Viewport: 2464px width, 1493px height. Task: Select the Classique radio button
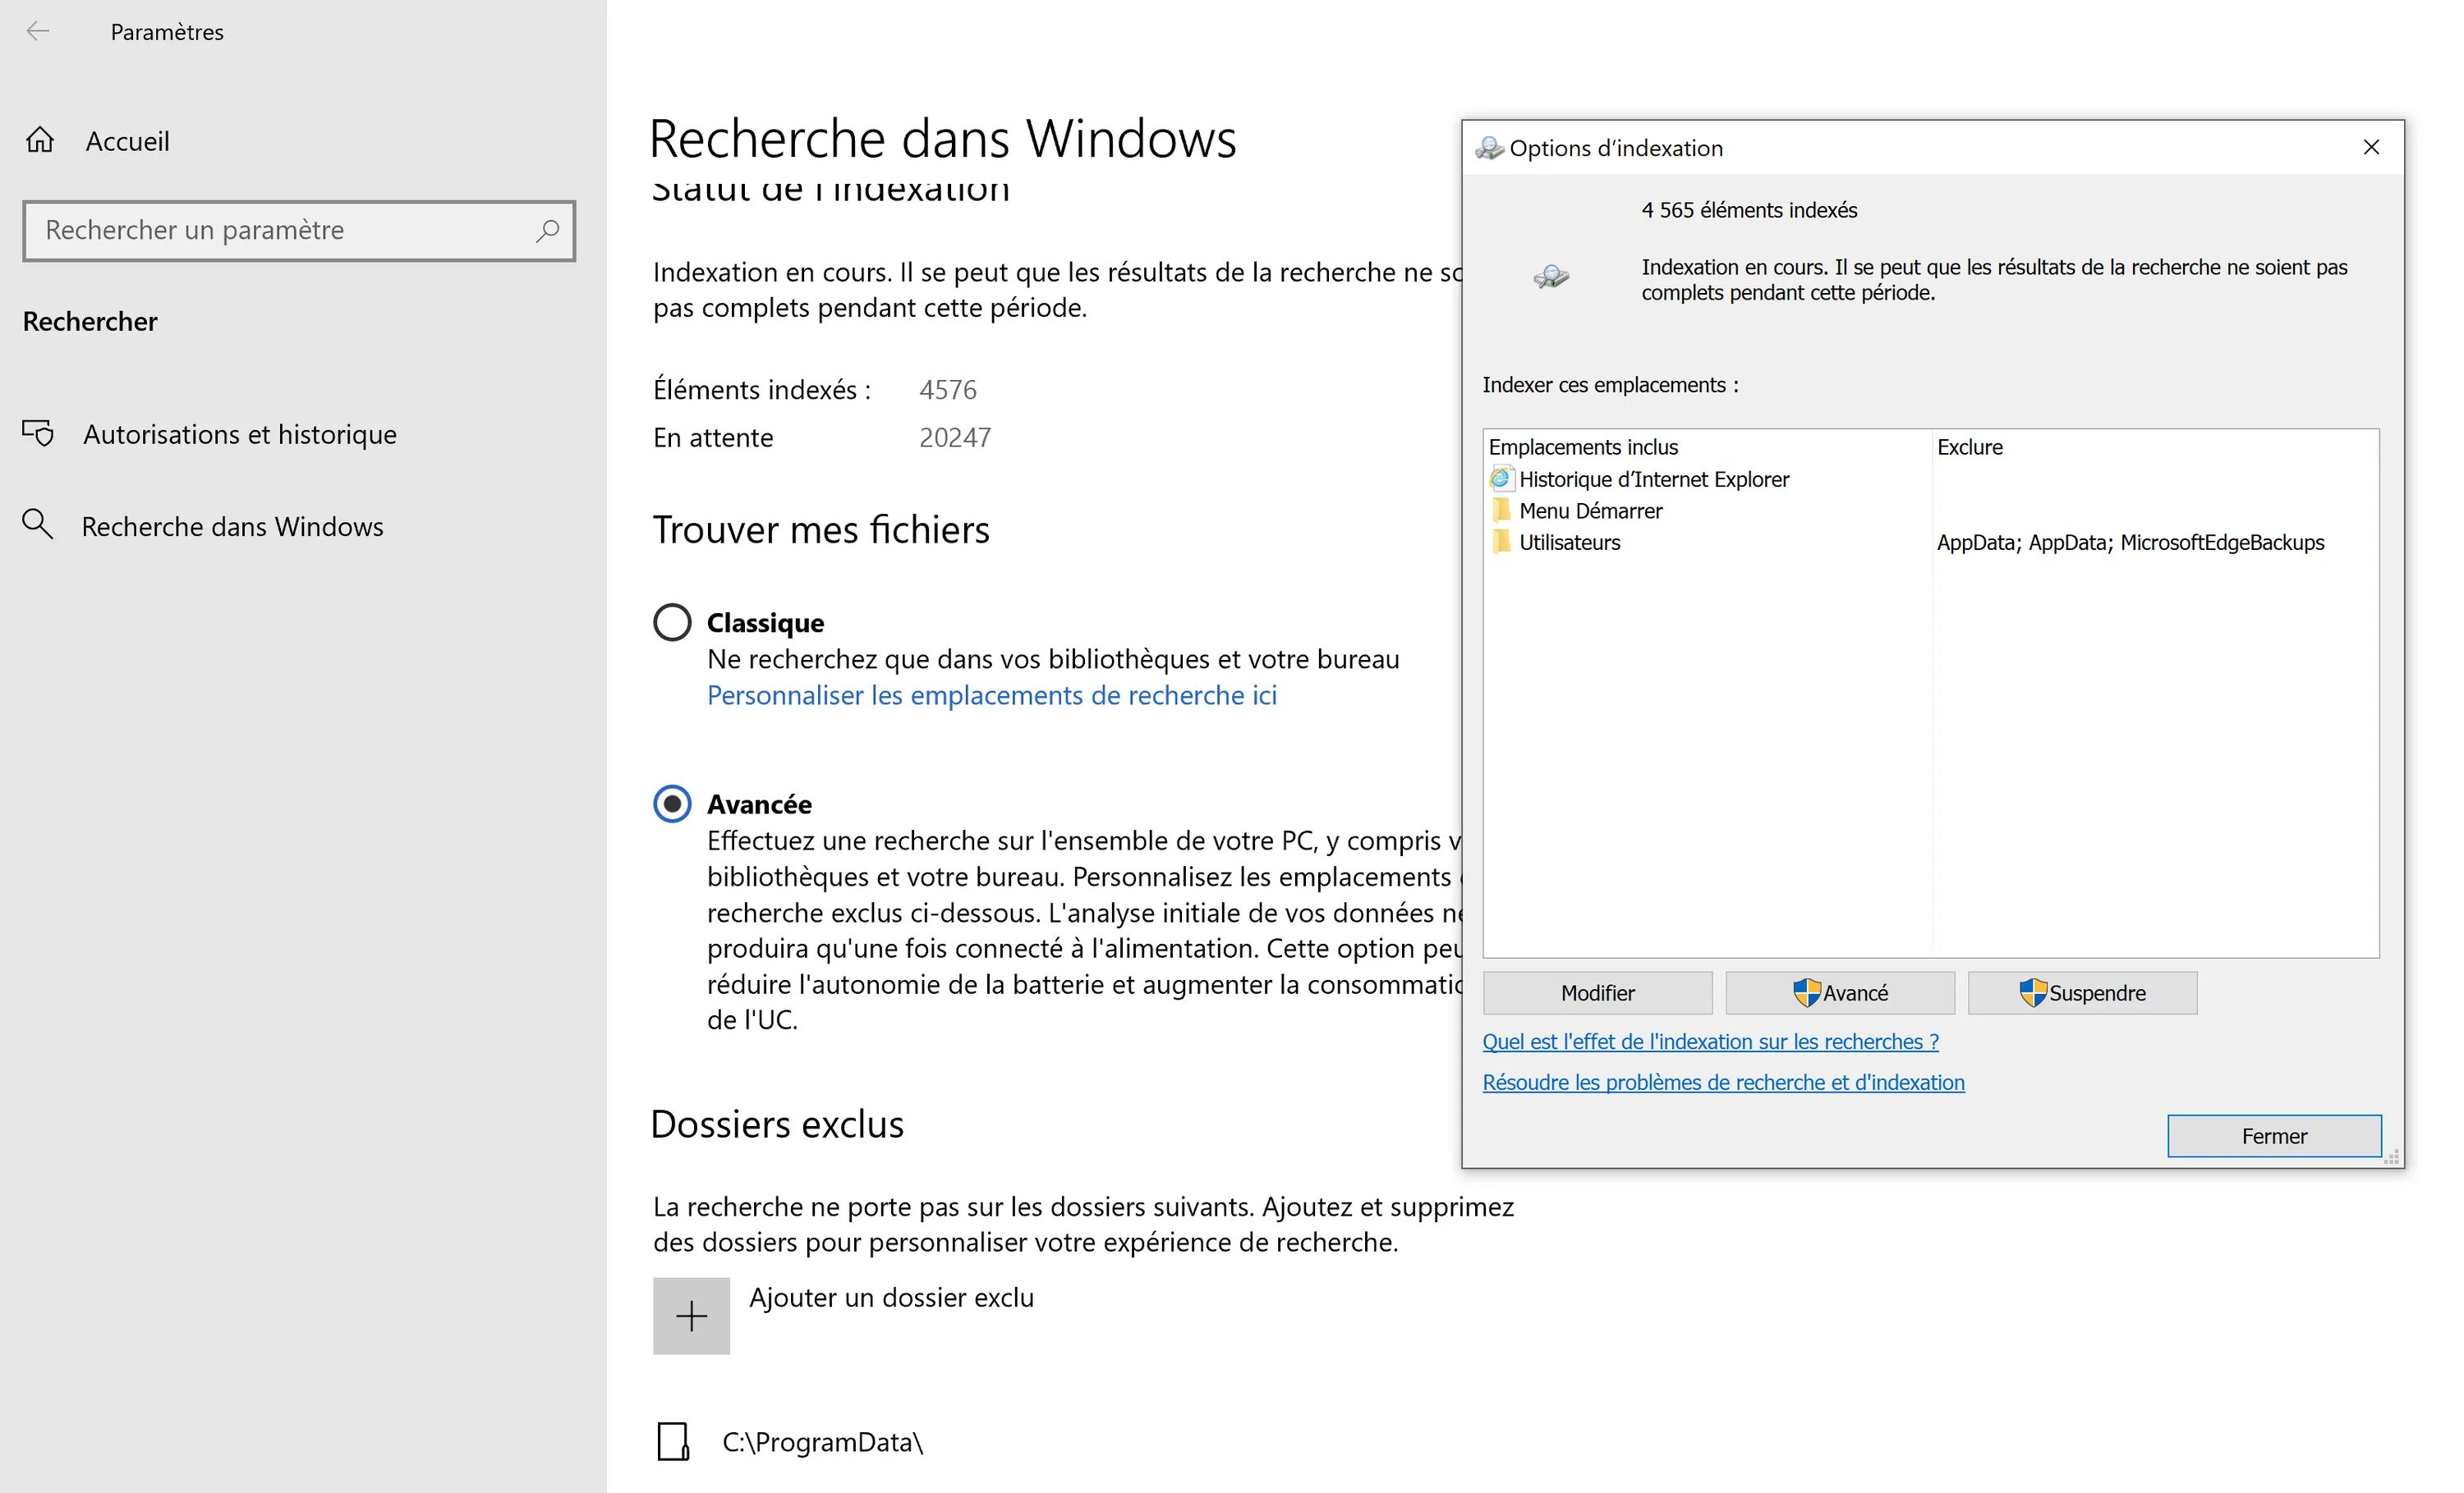point(672,621)
